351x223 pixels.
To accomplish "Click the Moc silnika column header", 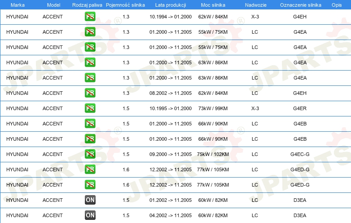I will coord(213,4).
